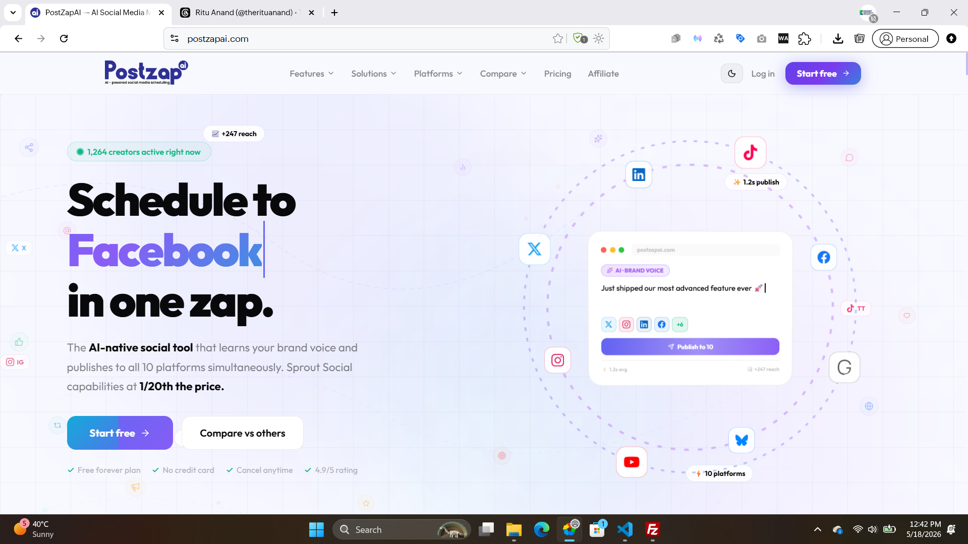Viewport: 968px width, 544px height.
Task: Click the YouTube icon in the orbit graphic
Action: pyautogui.click(x=632, y=462)
